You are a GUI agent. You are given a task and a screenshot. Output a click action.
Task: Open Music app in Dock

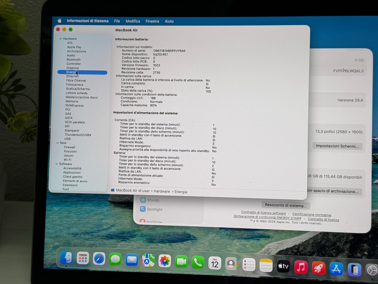[x=301, y=267]
